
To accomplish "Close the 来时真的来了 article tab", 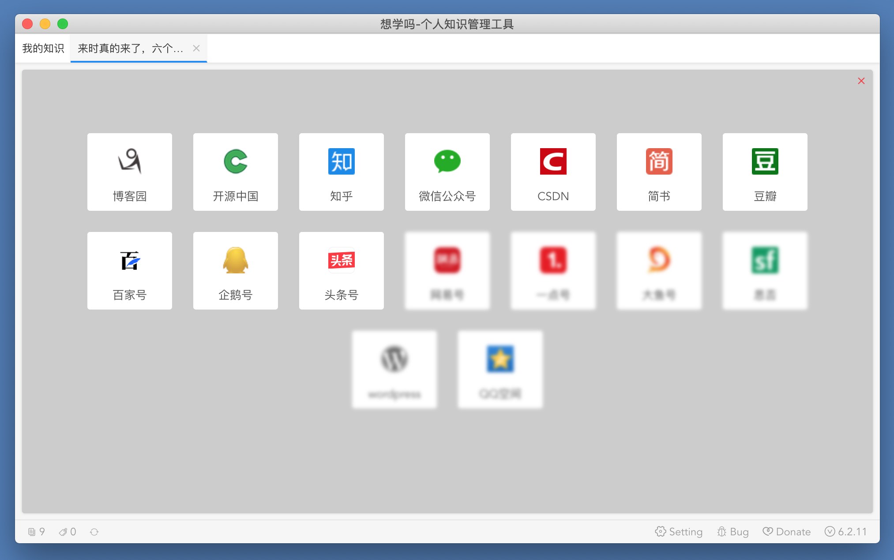I will click(x=196, y=48).
